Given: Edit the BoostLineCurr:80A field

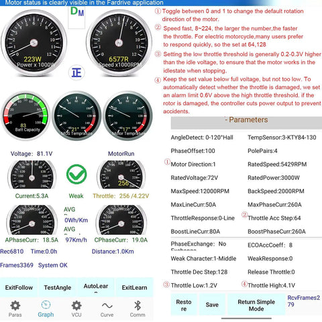Looking at the screenshot, I should [195, 231].
